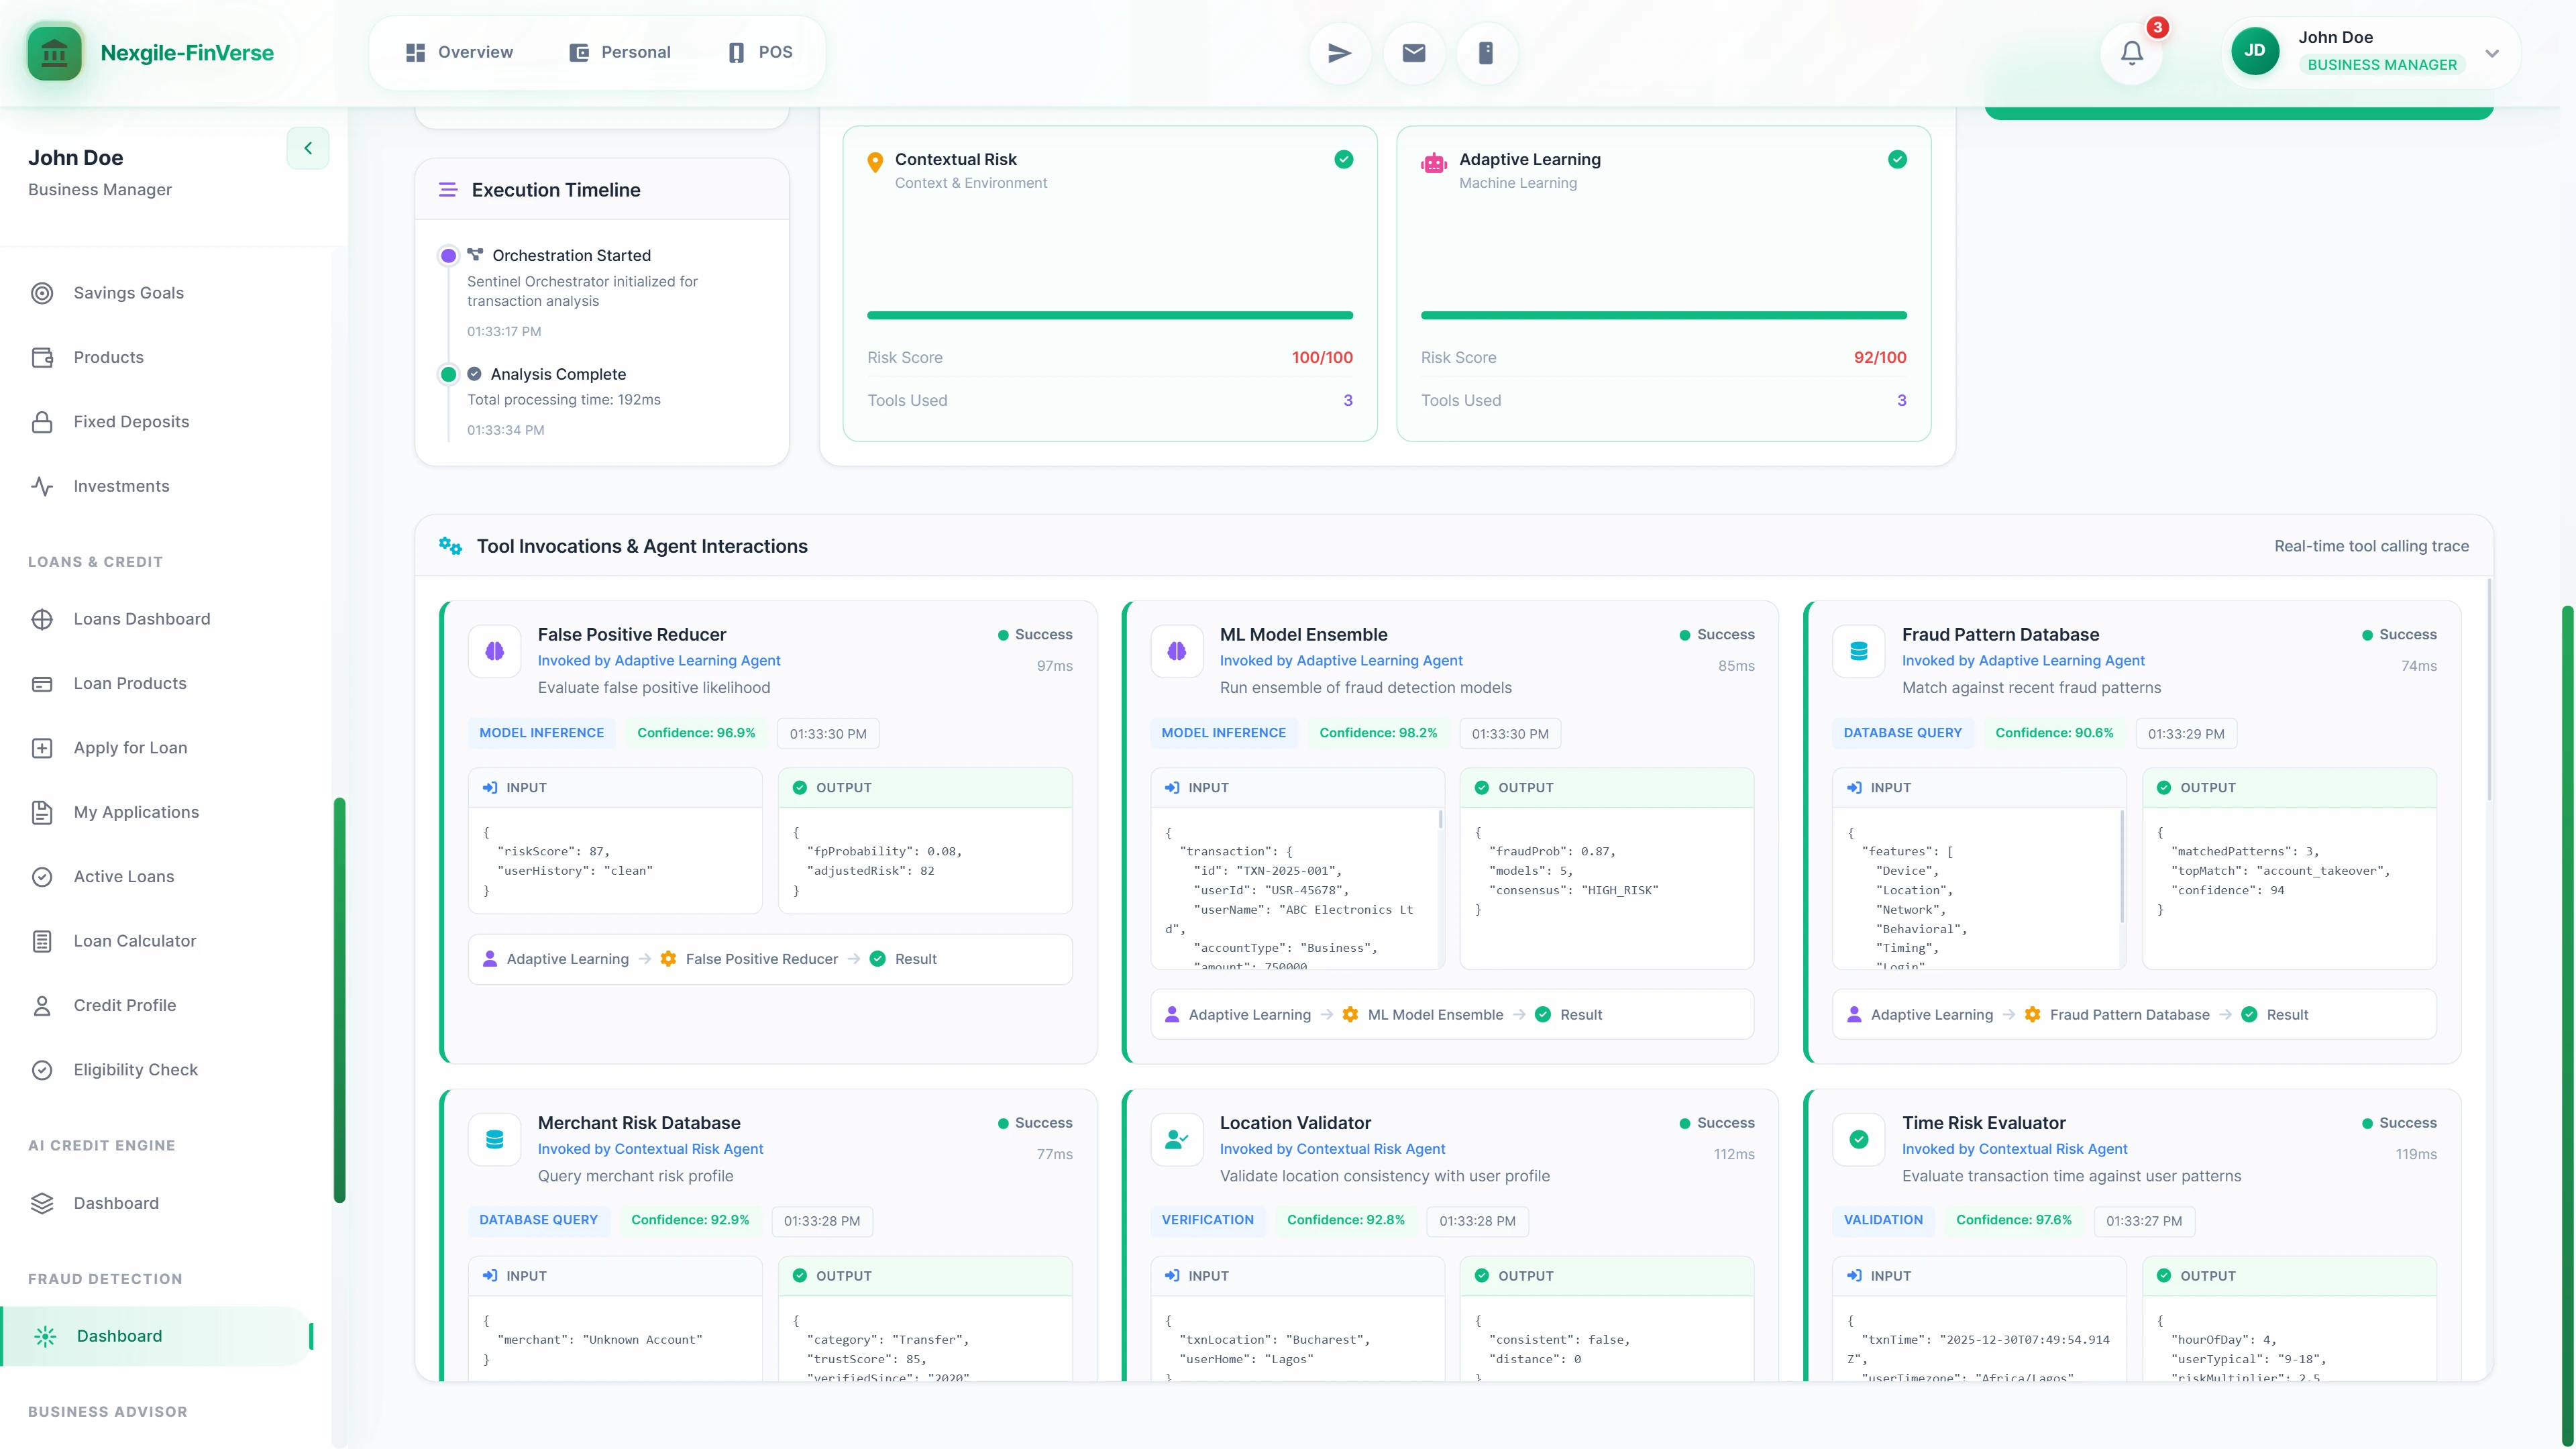Open Fixed Deposits via the lock icon
The height and width of the screenshot is (1449, 2576).
[x=42, y=421]
